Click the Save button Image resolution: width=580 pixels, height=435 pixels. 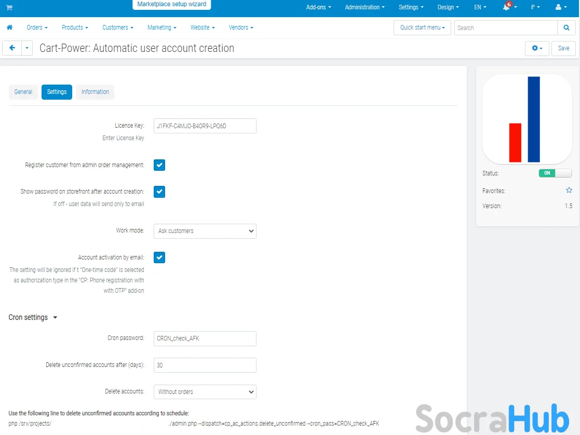(563, 48)
